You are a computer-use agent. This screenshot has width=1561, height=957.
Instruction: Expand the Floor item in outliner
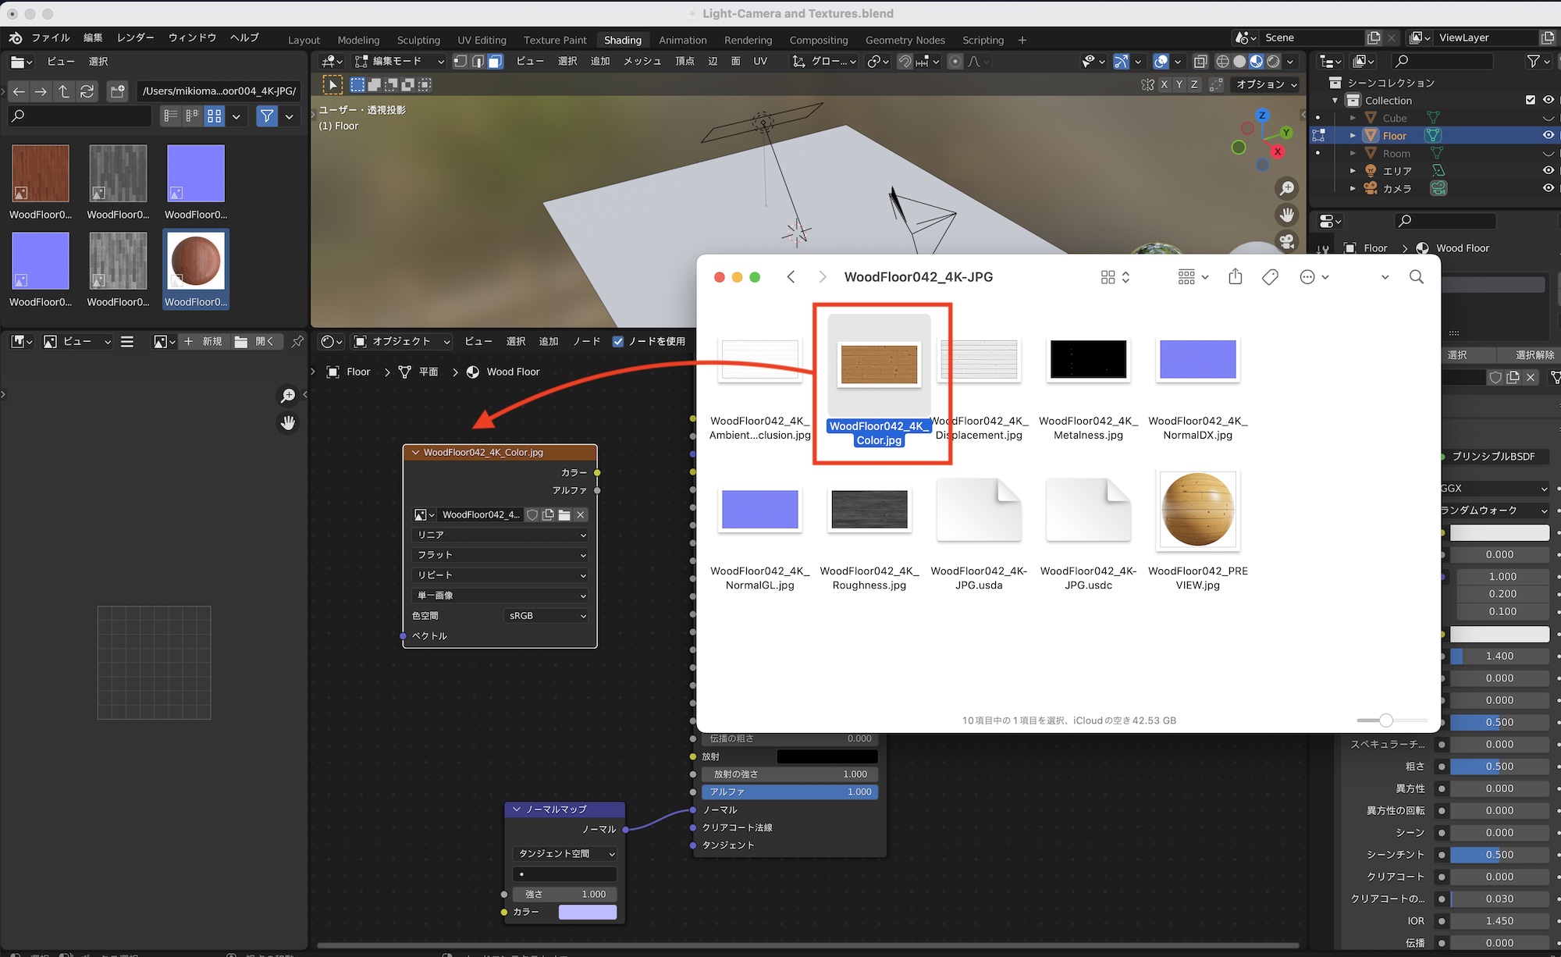[1353, 135]
